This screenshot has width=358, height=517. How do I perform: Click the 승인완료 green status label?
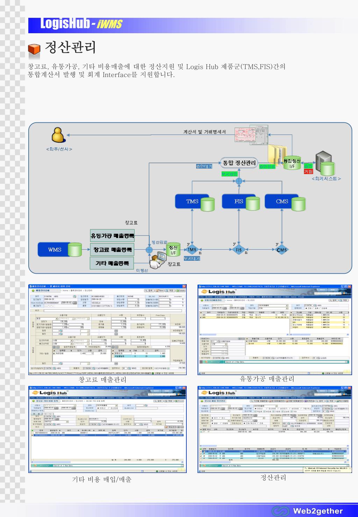(267, 166)
